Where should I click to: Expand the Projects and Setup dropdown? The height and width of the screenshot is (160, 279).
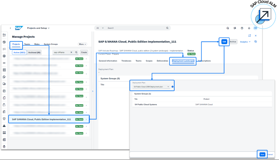coord(38,28)
